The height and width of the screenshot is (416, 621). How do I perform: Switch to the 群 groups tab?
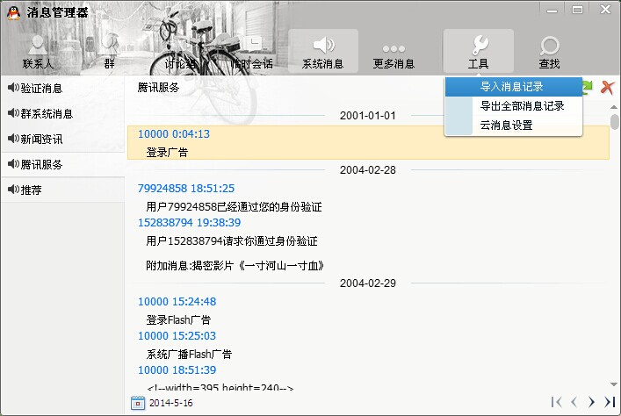(x=110, y=52)
